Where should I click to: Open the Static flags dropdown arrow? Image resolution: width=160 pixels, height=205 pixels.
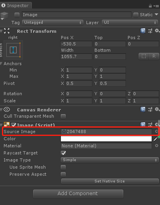coord(156,15)
